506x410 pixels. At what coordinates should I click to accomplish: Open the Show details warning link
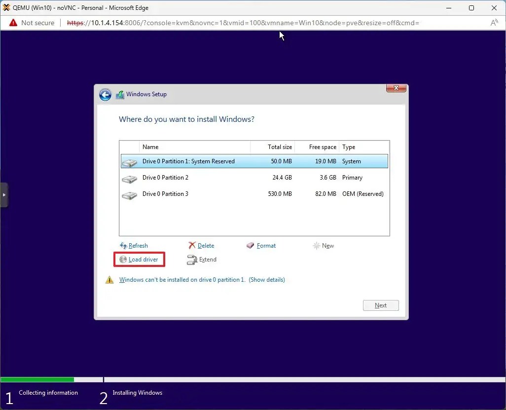(267, 279)
